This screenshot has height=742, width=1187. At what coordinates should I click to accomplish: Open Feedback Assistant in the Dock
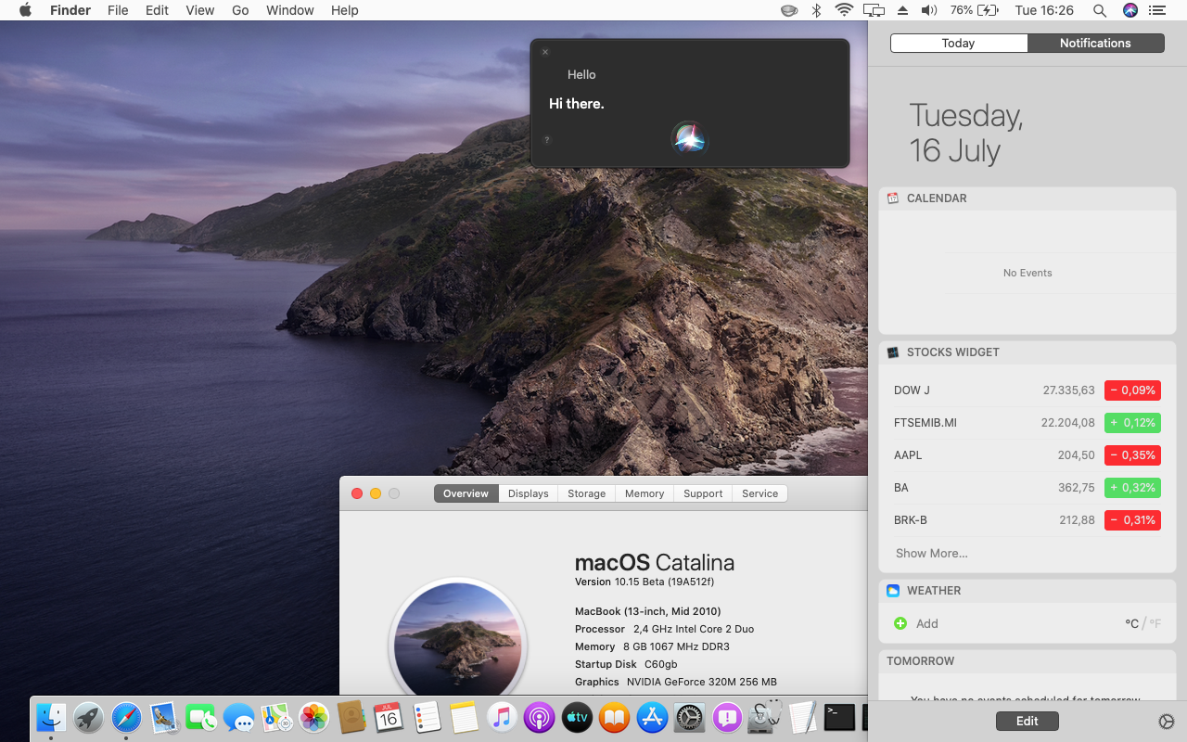727,717
